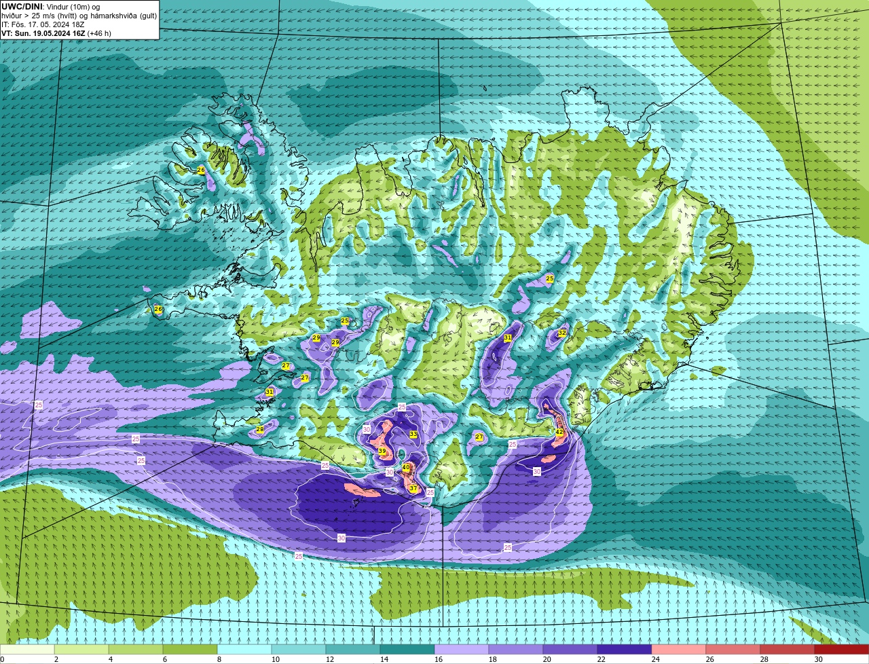Pick the 22–24 m/s dark indigo legend swatch
The height and width of the screenshot is (664, 869).
pos(625,650)
